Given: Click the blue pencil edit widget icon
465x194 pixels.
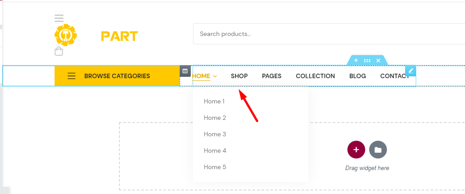Looking at the screenshot, I should [411, 71].
